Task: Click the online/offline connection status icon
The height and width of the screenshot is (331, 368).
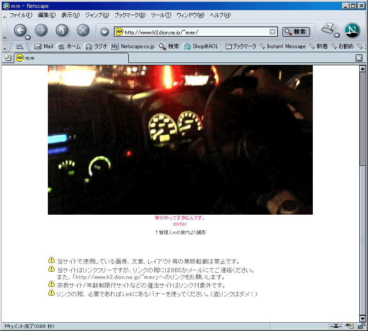Action: click(x=336, y=325)
